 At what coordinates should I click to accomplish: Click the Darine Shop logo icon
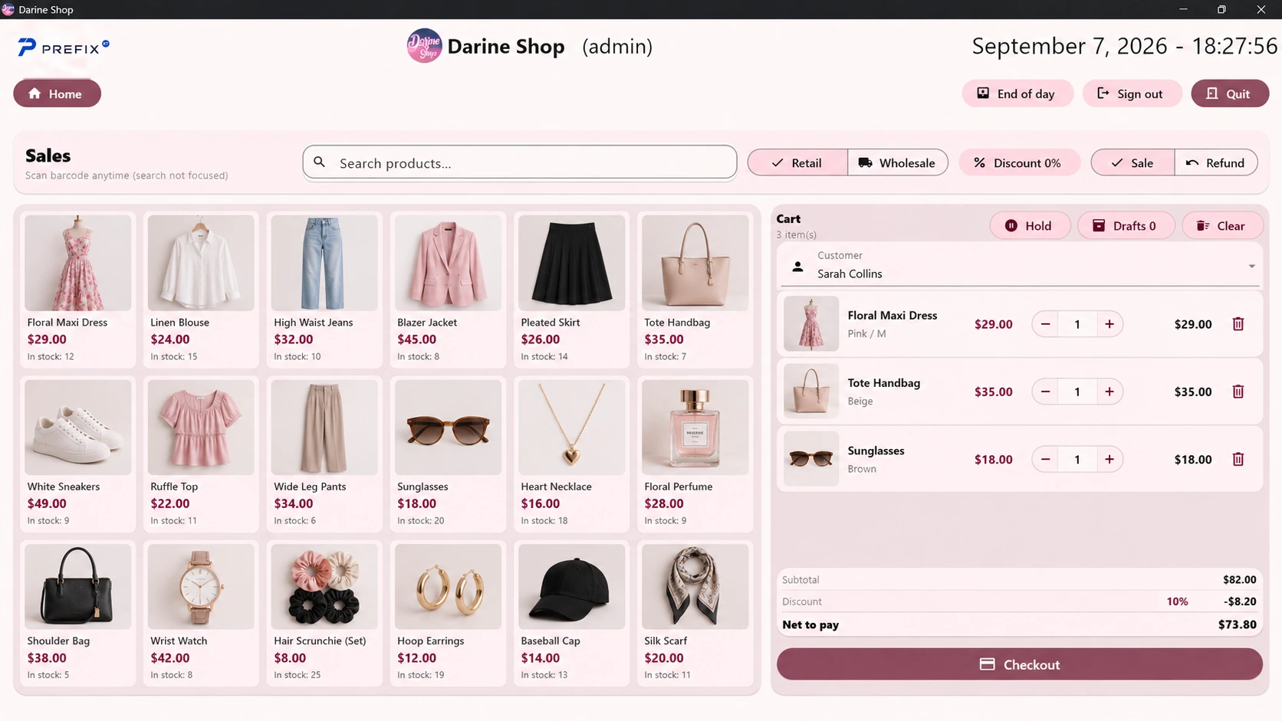(x=424, y=46)
